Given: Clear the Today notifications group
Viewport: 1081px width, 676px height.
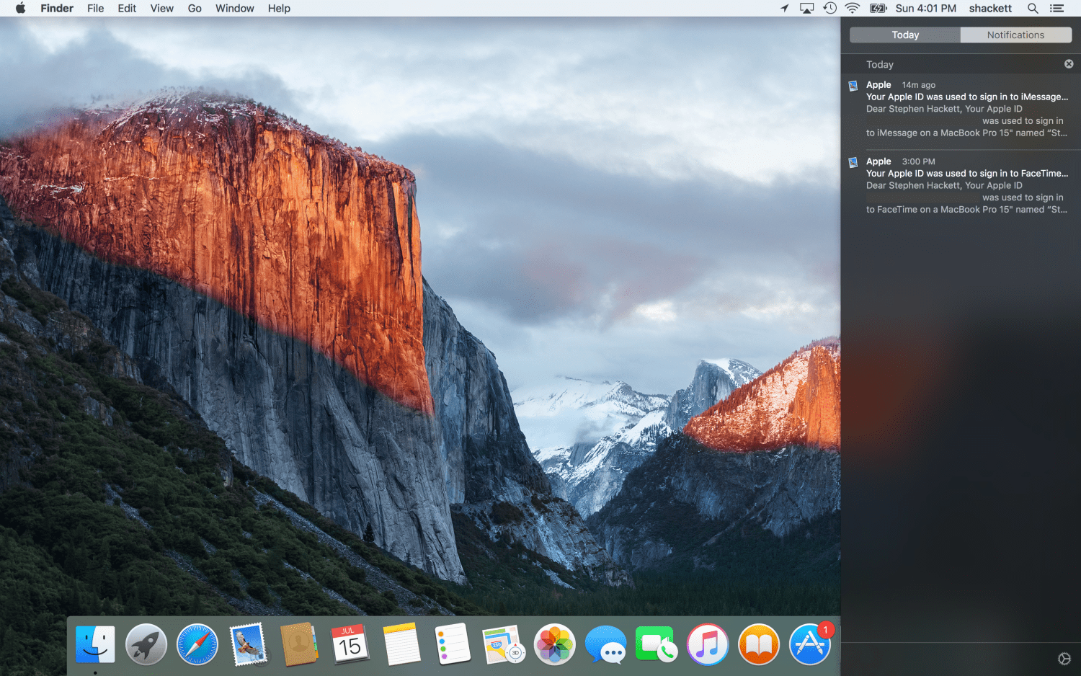Looking at the screenshot, I should click(x=1069, y=64).
